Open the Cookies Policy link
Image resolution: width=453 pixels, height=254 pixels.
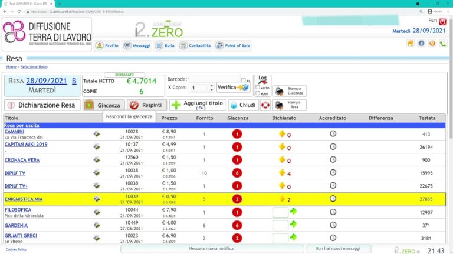click(16, 249)
